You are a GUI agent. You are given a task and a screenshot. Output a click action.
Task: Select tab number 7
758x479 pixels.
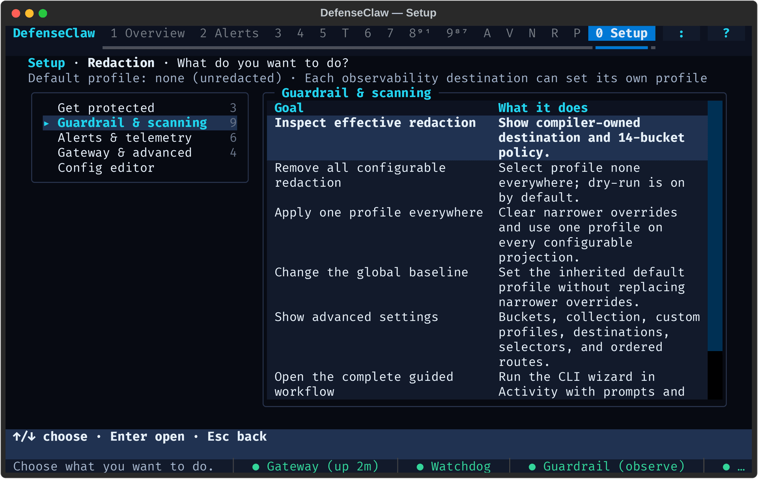[390, 33]
